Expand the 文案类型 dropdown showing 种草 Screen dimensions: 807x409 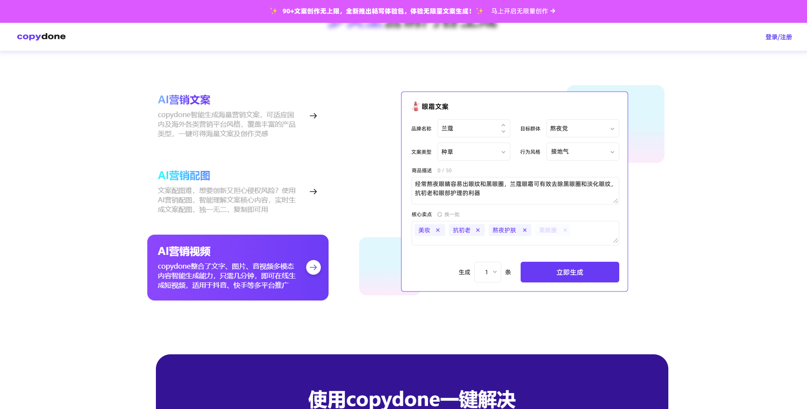pyautogui.click(x=473, y=152)
